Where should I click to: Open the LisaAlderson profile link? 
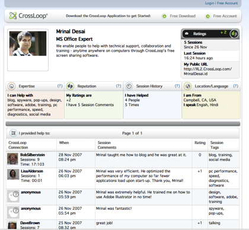coord(32,171)
